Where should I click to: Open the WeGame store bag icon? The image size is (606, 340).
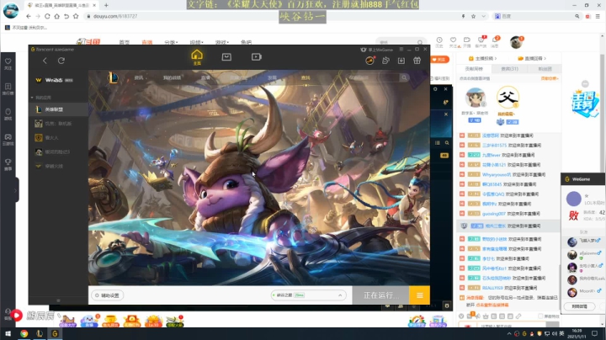coord(226,56)
